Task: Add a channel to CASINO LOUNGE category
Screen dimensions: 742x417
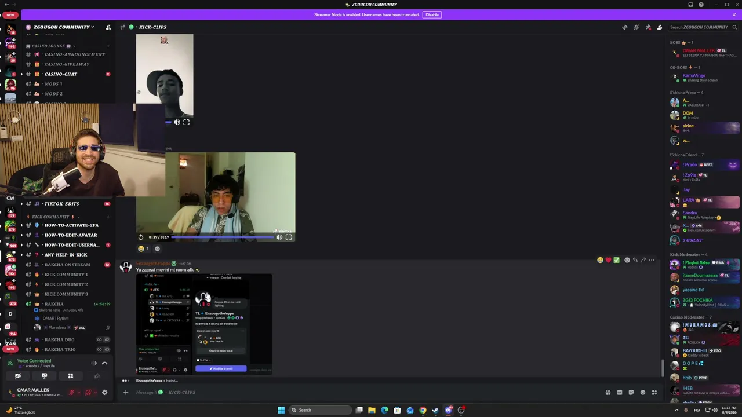Action: pos(108,46)
